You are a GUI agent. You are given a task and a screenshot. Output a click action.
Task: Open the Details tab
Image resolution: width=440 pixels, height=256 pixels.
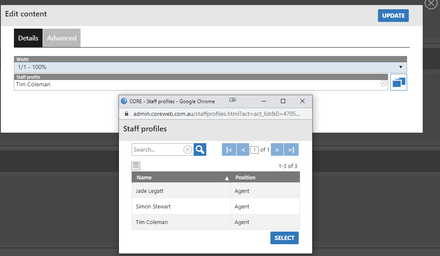[28, 38]
